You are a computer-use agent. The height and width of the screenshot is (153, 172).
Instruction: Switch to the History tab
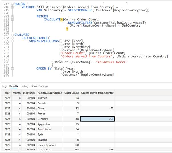[x=24, y=86]
